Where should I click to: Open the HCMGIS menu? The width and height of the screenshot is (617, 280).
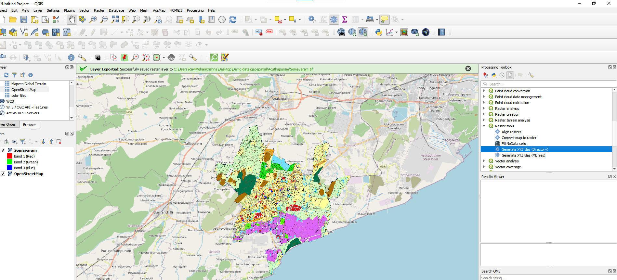(176, 10)
